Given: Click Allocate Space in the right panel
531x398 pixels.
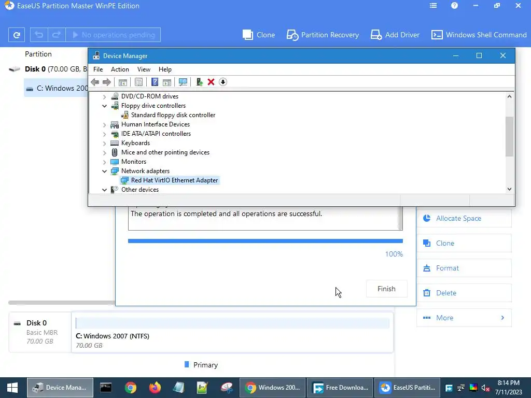Looking at the screenshot, I should pos(464,218).
